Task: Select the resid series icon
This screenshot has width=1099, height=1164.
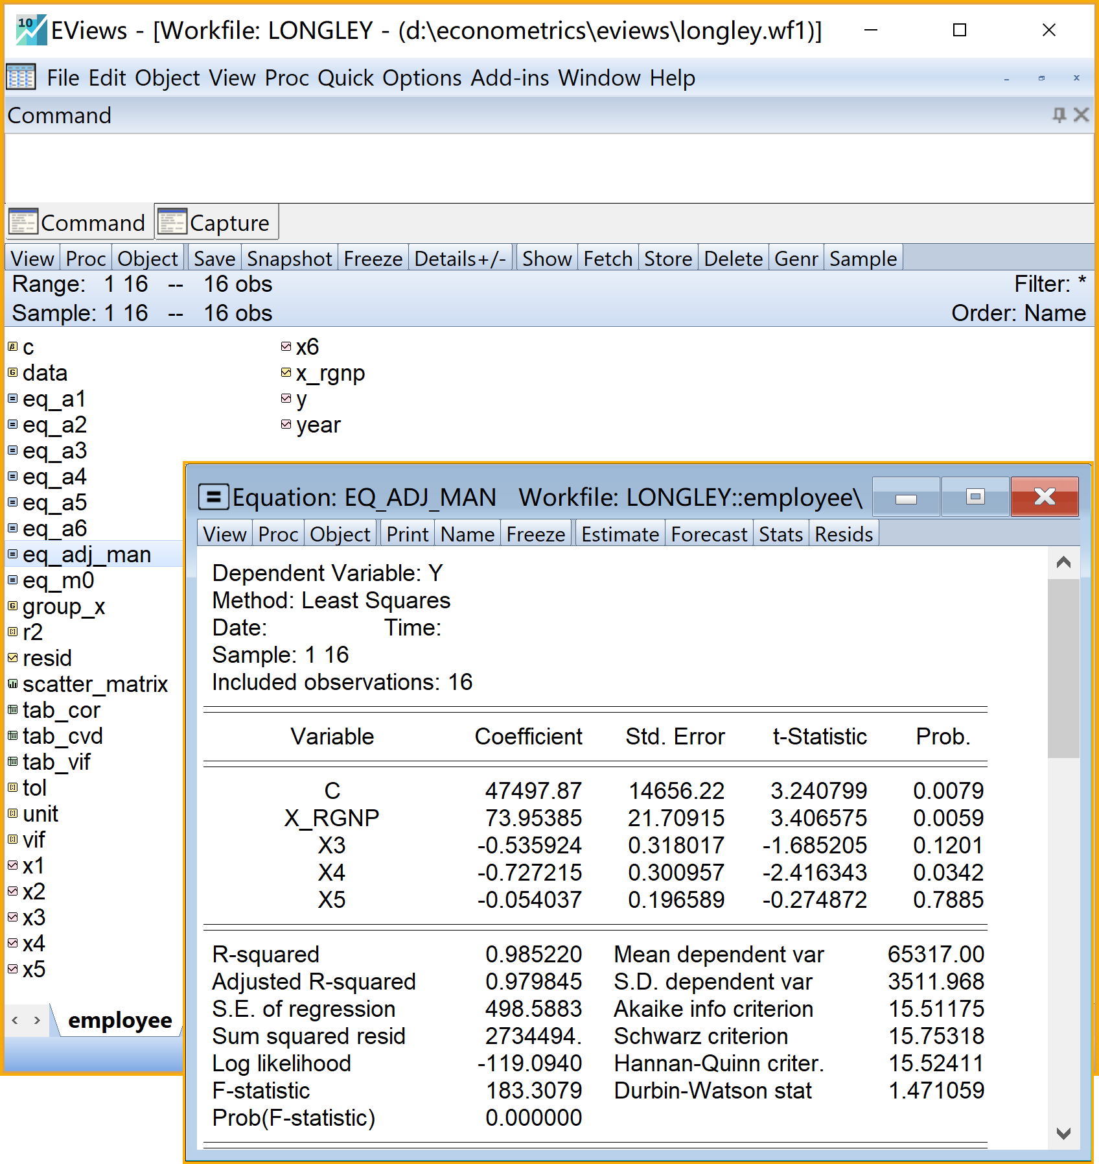Action: point(12,658)
